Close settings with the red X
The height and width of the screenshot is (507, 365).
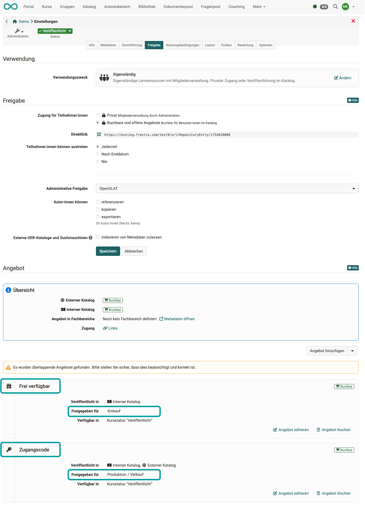(353, 21)
